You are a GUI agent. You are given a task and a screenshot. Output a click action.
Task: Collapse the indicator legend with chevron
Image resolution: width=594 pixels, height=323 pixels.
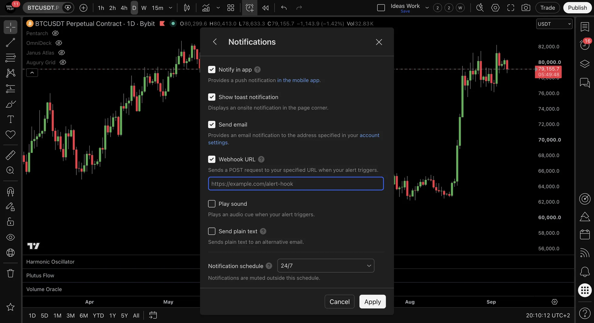point(32,72)
